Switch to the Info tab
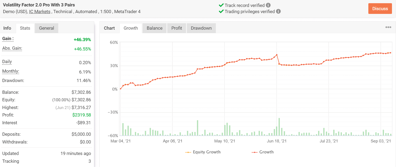This screenshot has height=167, width=396. [7, 28]
